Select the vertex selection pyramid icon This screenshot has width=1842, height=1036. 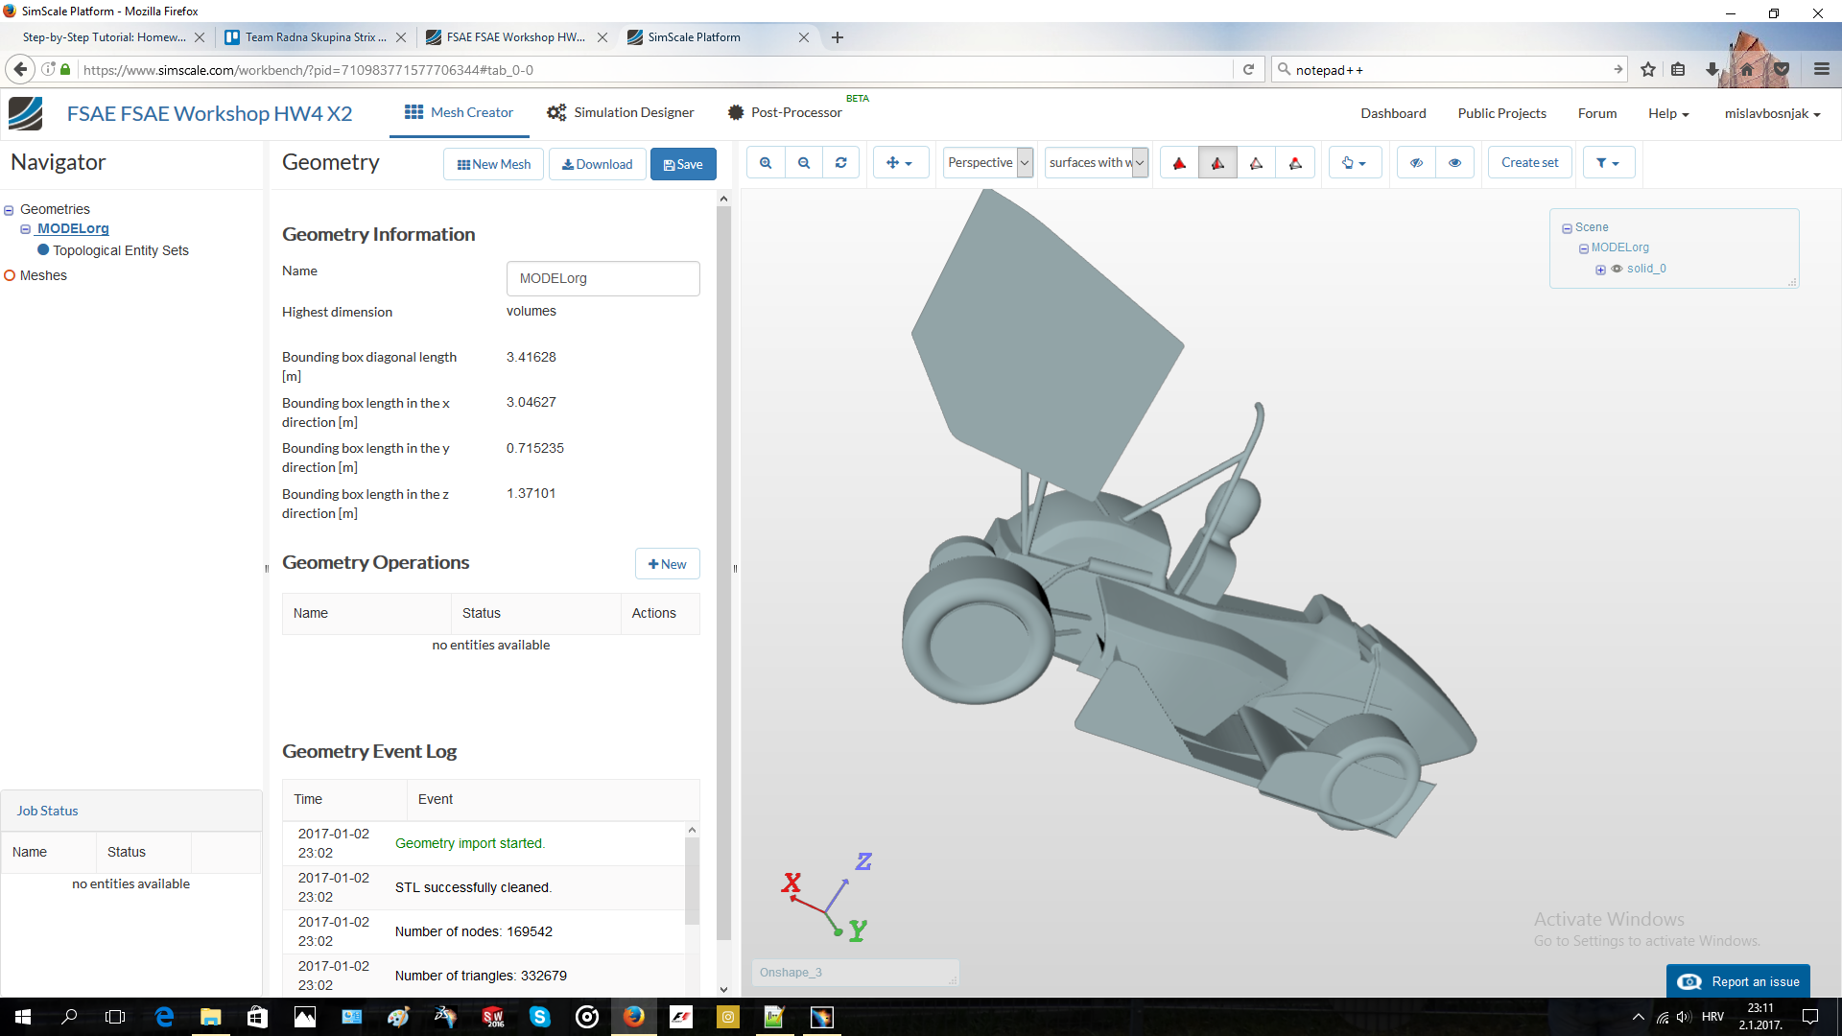pos(1295,163)
